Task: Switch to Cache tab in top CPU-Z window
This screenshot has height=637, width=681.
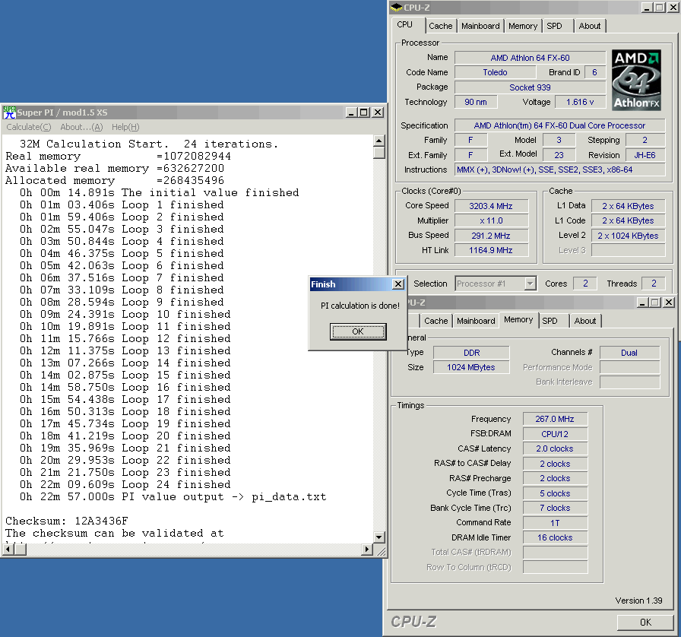Action: 440,26
